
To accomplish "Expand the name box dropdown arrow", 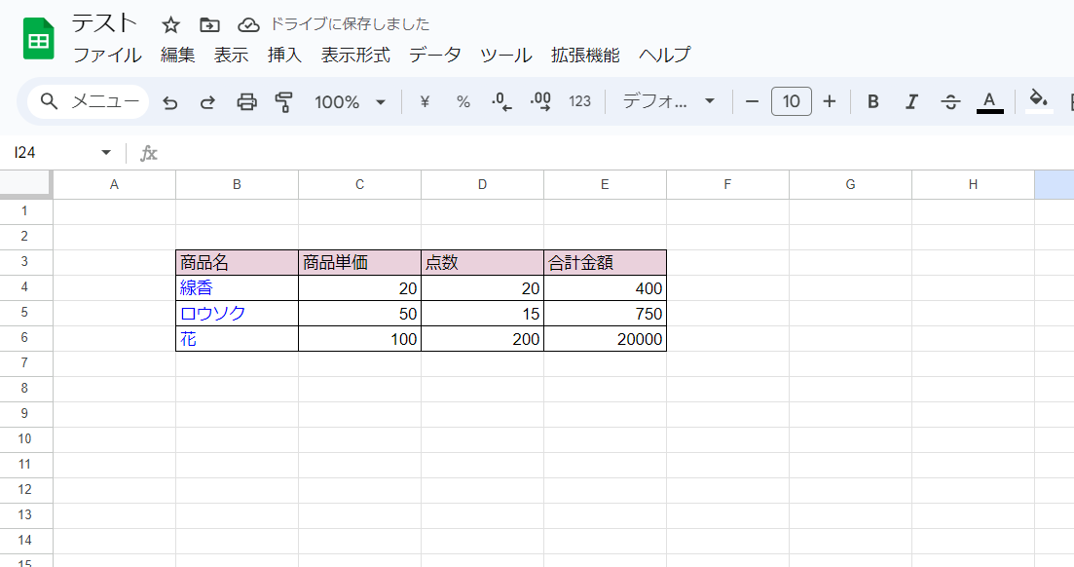I will coord(106,153).
